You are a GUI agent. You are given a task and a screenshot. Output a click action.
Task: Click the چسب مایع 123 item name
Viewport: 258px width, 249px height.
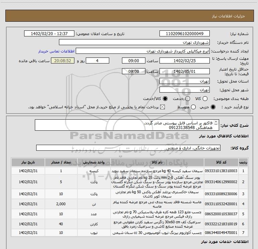157,214
